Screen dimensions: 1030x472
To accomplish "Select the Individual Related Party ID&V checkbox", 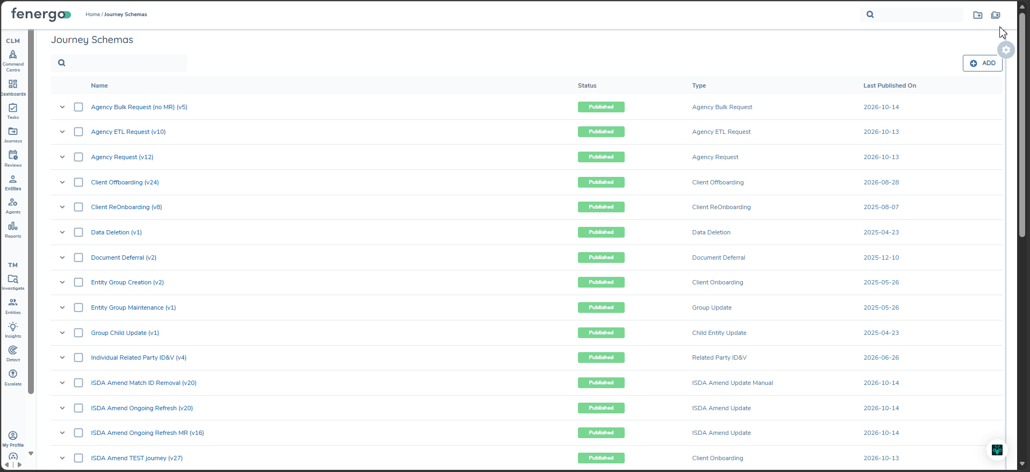I will point(78,357).
